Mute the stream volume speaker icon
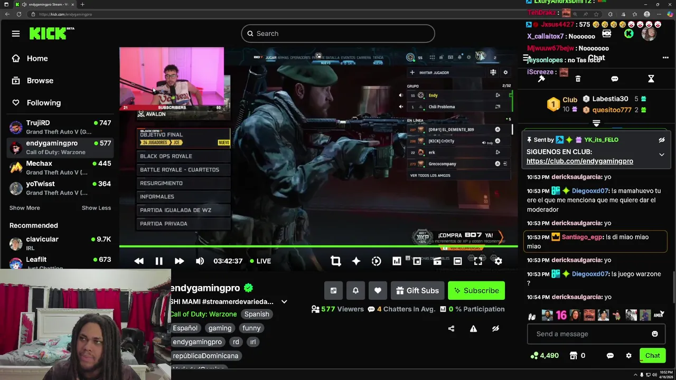The height and width of the screenshot is (380, 676). pos(200,261)
